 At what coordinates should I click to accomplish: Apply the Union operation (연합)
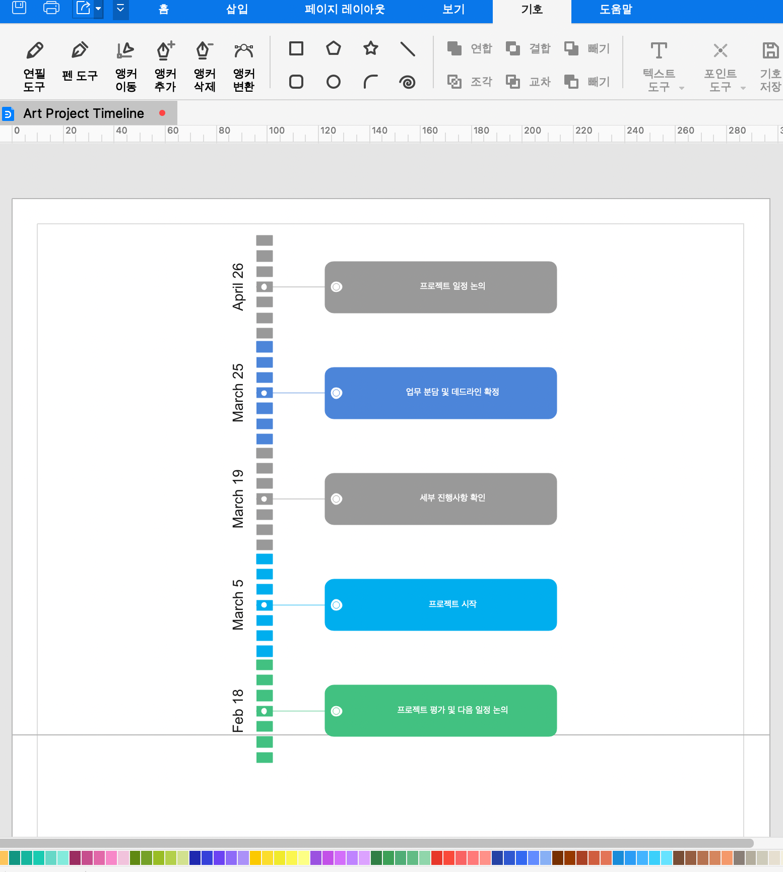(470, 48)
